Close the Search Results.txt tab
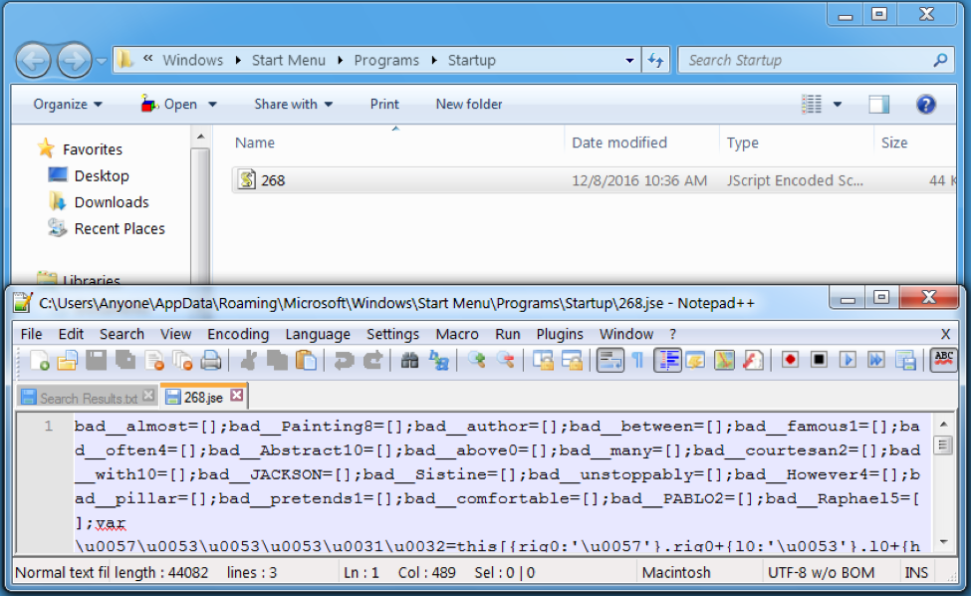This screenshot has width=971, height=596. (x=148, y=396)
